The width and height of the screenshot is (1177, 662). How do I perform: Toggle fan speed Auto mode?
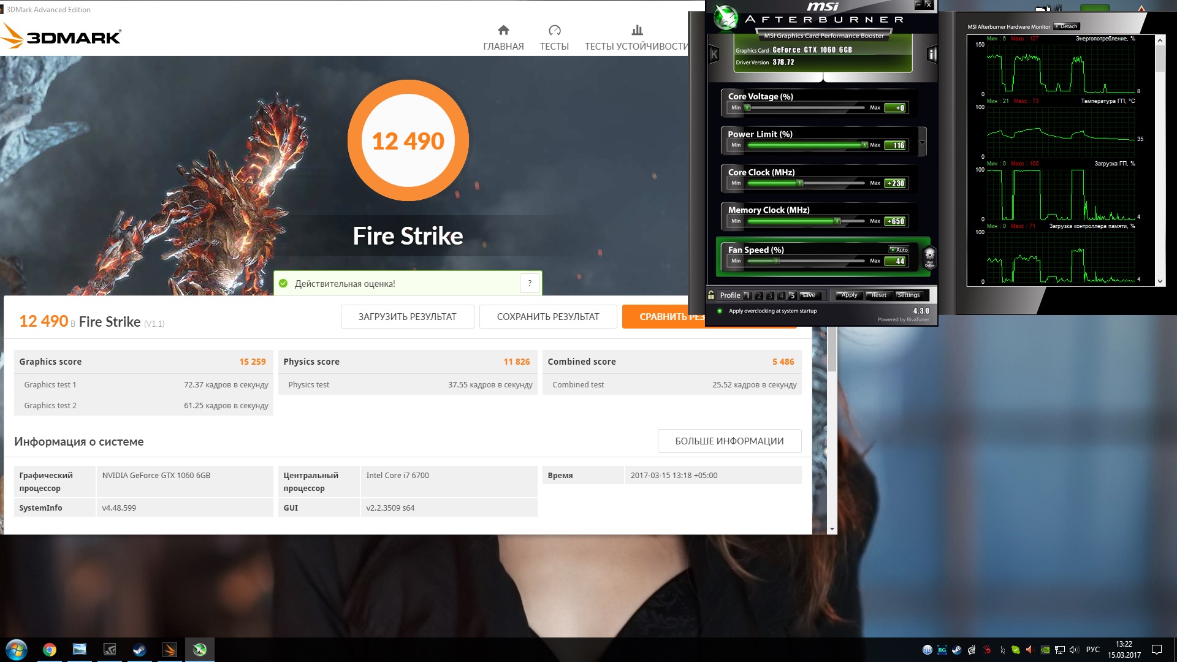tap(899, 249)
